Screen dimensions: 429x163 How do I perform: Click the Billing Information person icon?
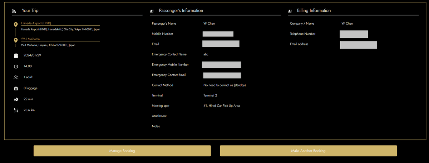pos(290,11)
